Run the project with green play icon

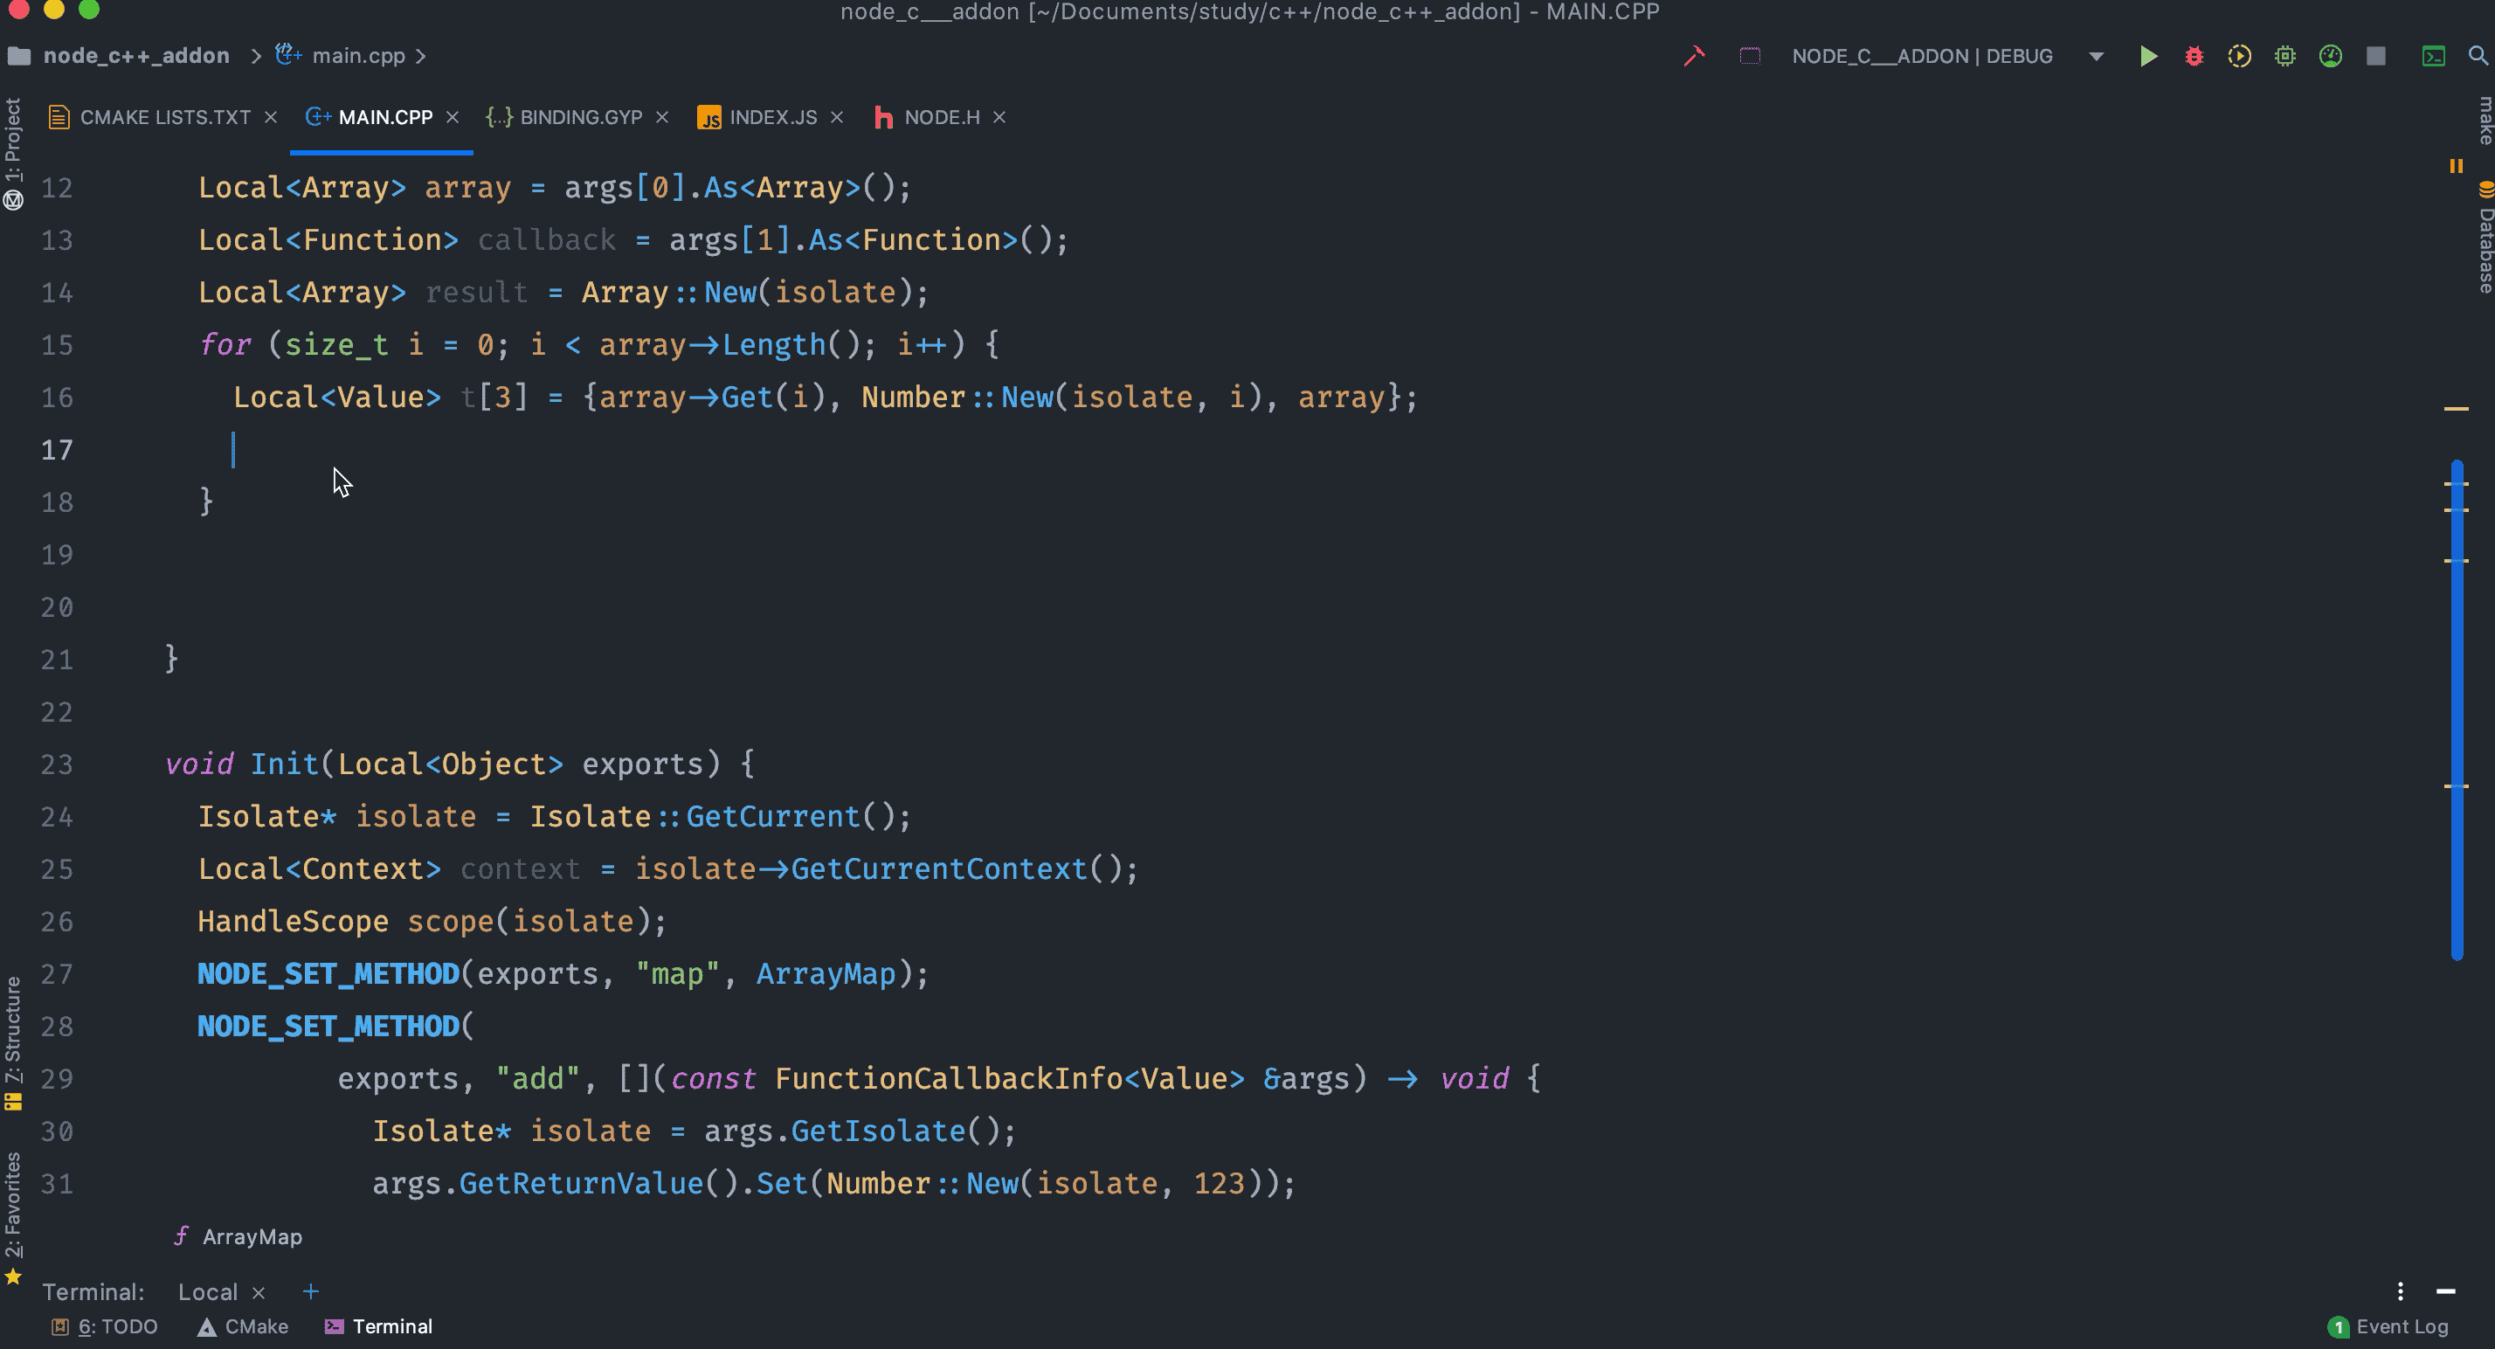[x=2147, y=56]
